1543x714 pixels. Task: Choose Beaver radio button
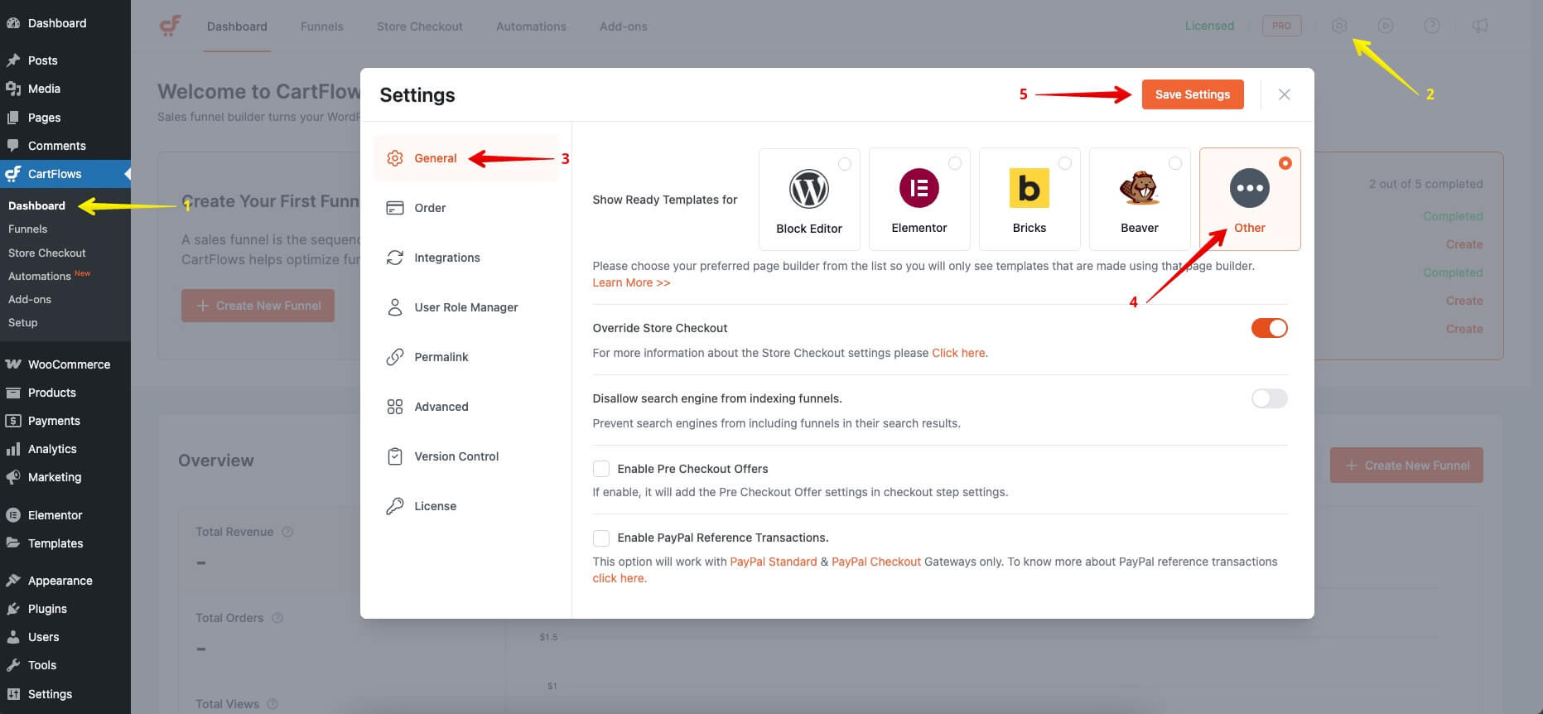(1175, 163)
